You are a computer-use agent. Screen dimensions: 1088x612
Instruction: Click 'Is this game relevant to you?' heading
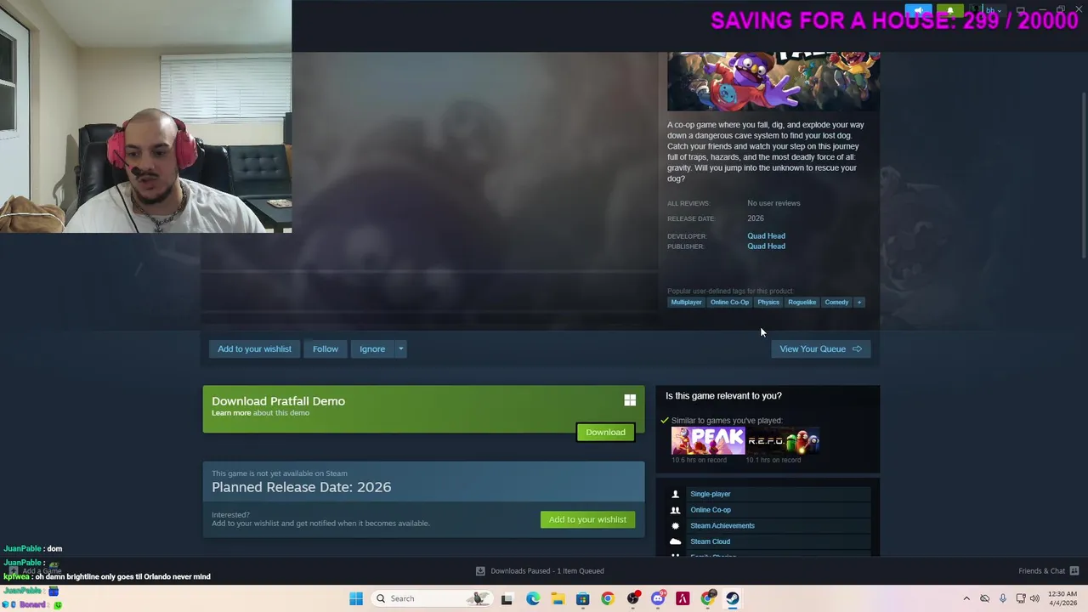723,395
